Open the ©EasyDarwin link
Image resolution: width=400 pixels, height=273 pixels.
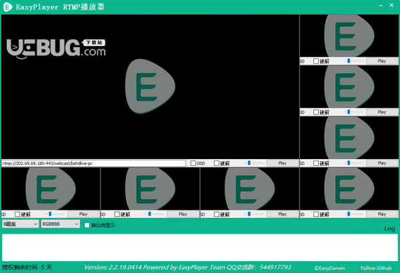click(329, 268)
